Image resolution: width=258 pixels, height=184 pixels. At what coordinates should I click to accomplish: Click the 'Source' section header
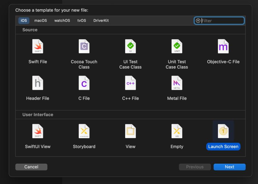click(x=30, y=30)
